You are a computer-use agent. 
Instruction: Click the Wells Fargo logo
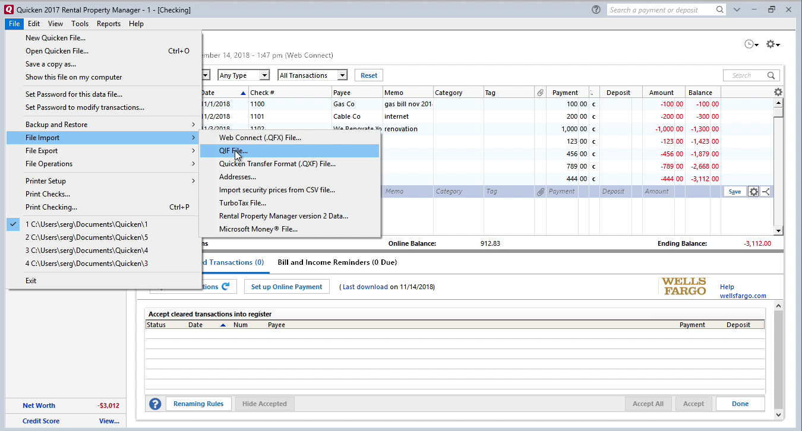coord(683,286)
